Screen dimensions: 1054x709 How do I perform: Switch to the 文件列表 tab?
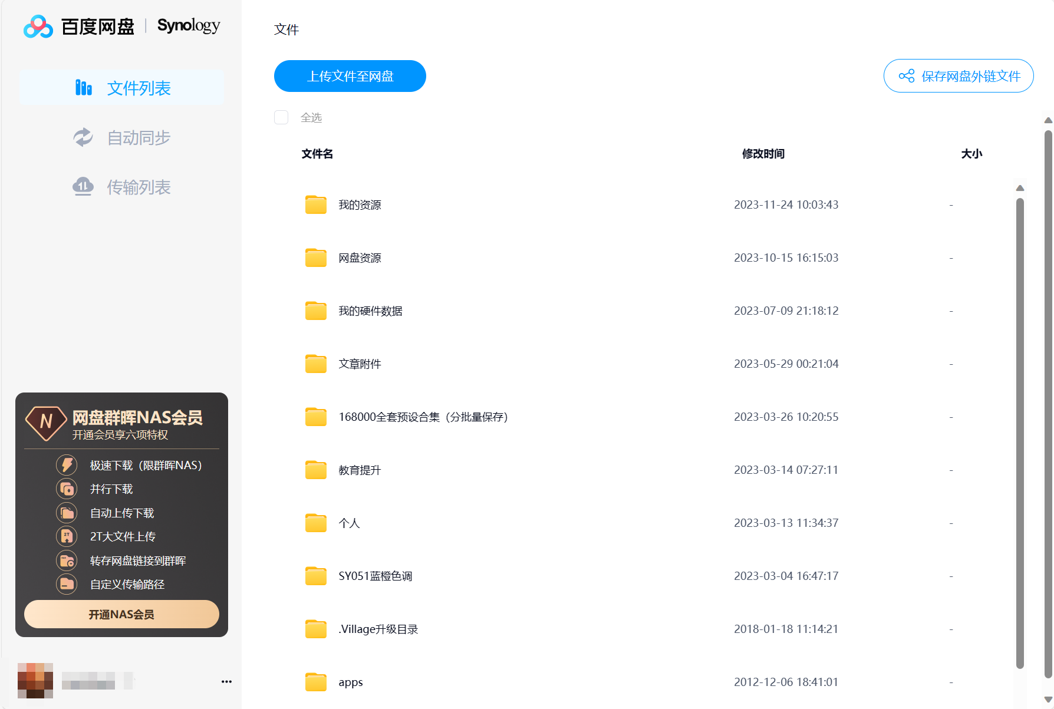(122, 88)
